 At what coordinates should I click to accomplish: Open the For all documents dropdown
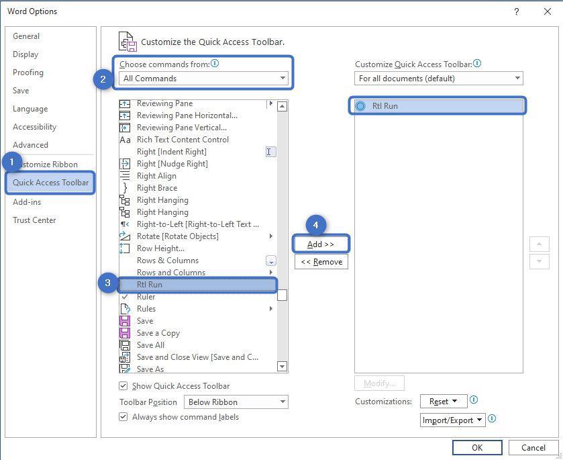(438, 79)
